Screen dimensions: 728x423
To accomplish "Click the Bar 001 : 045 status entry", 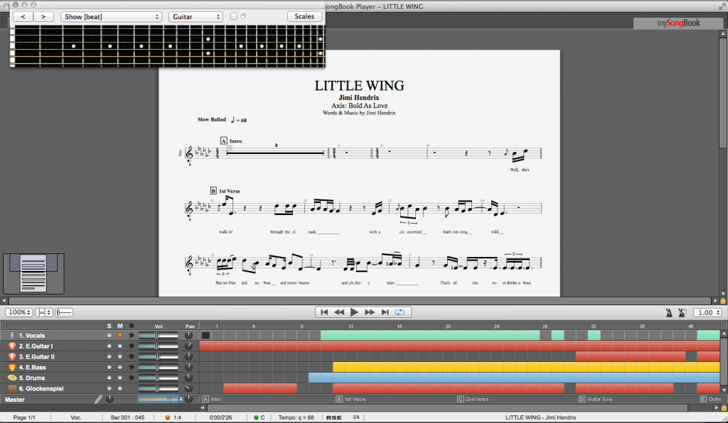I will click(128, 417).
